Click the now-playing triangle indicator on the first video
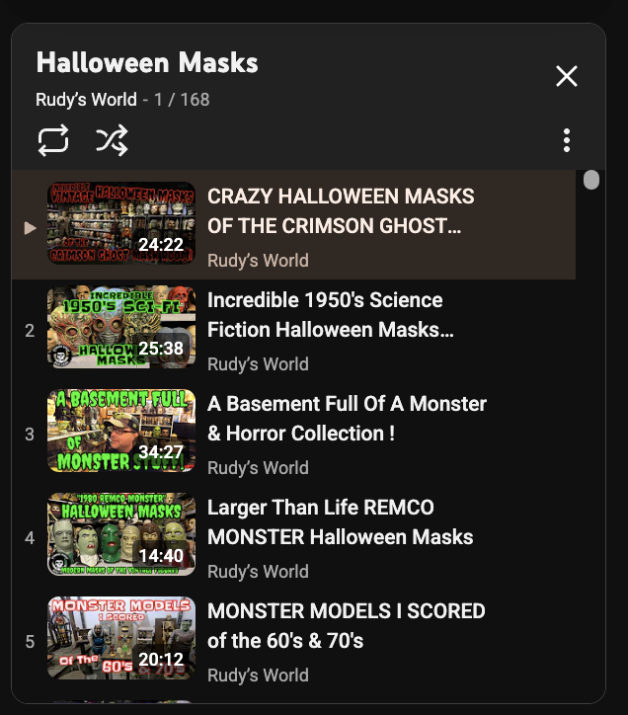 (x=30, y=227)
